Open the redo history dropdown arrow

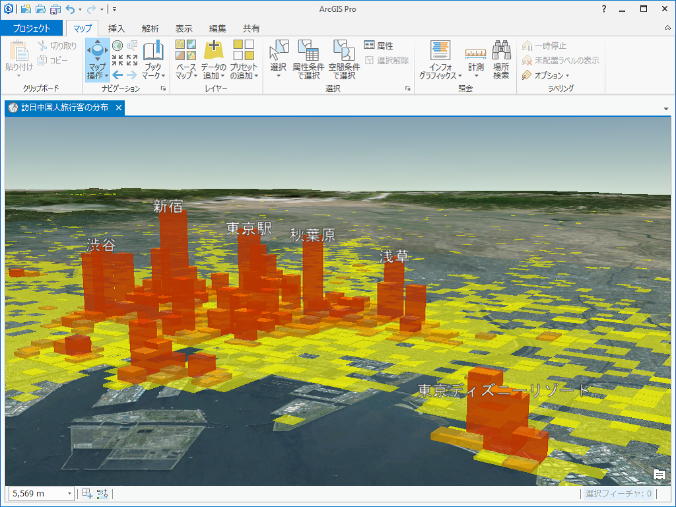point(102,9)
